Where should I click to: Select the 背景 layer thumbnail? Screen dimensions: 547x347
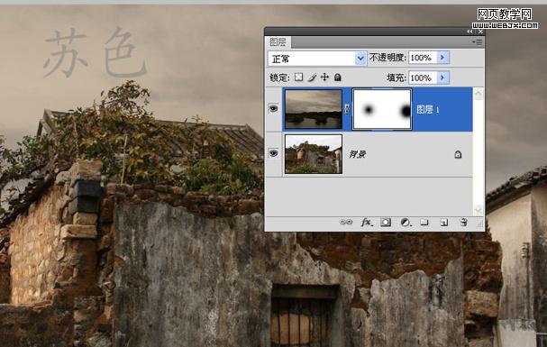click(314, 154)
